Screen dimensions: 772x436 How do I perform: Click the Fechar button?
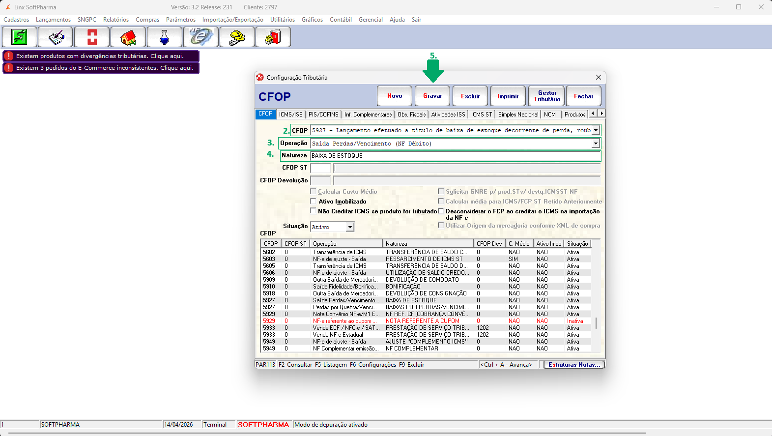584,96
